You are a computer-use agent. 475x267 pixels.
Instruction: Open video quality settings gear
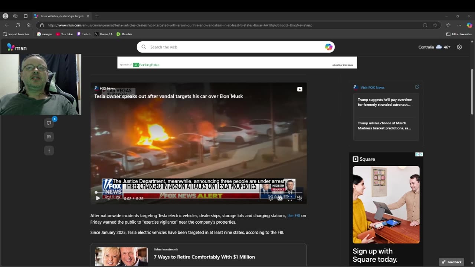point(271,198)
